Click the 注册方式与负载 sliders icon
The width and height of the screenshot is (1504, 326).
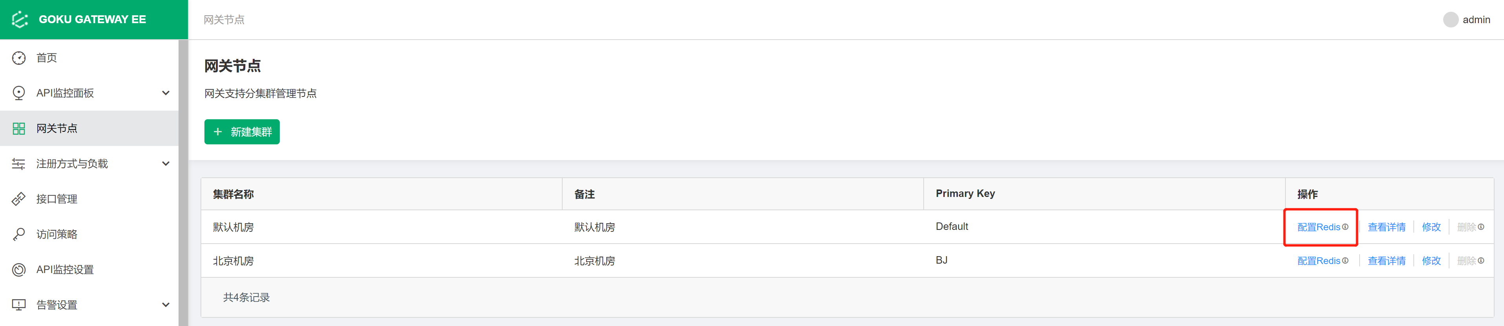pos(19,164)
